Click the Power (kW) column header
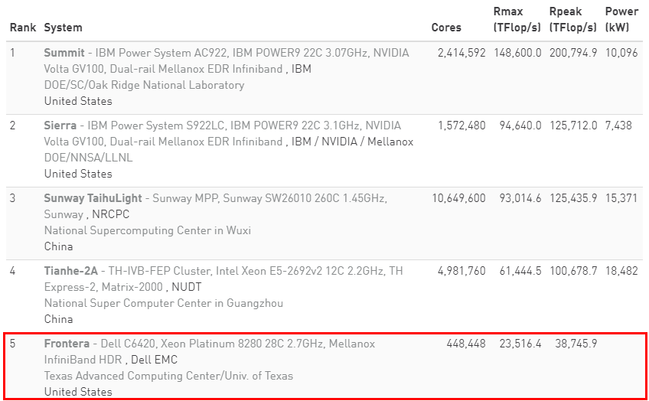Image resolution: width=649 pixels, height=401 pixels. (x=621, y=20)
